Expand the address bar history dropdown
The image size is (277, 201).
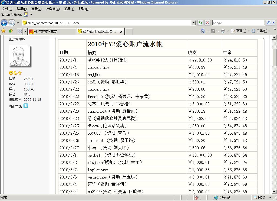[x=194, y=23]
